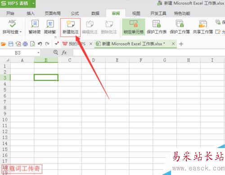Close the 新建 Microsoft Excel 工作表.xlsx tab

click(x=173, y=44)
